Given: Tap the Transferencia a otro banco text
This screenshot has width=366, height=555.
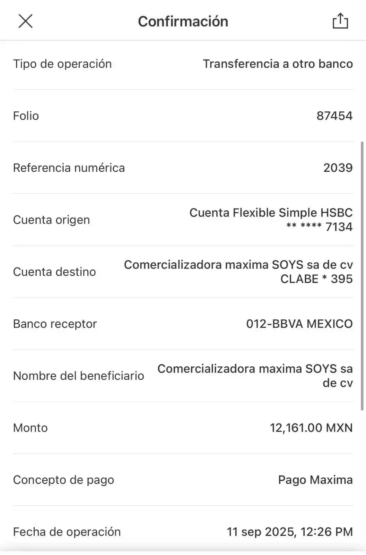Looking at the screenshot, I should [x=278, y=64].
